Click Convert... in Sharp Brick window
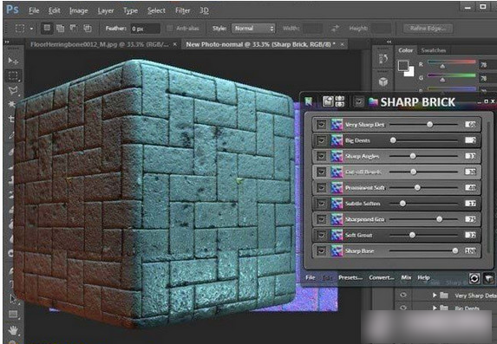 click(382, 277)
